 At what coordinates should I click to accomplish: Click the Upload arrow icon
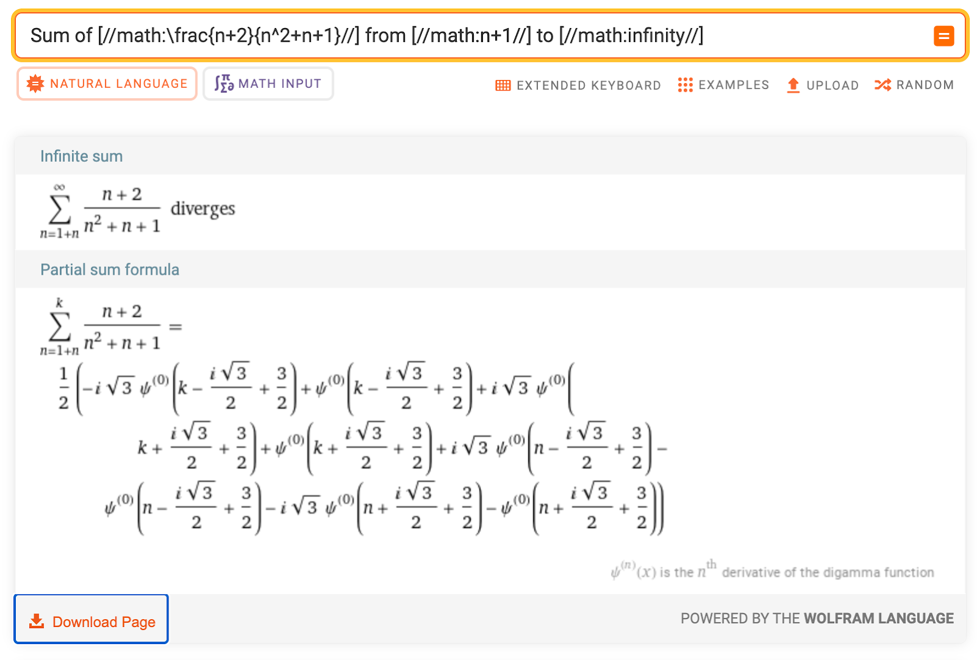coord(793,85)
